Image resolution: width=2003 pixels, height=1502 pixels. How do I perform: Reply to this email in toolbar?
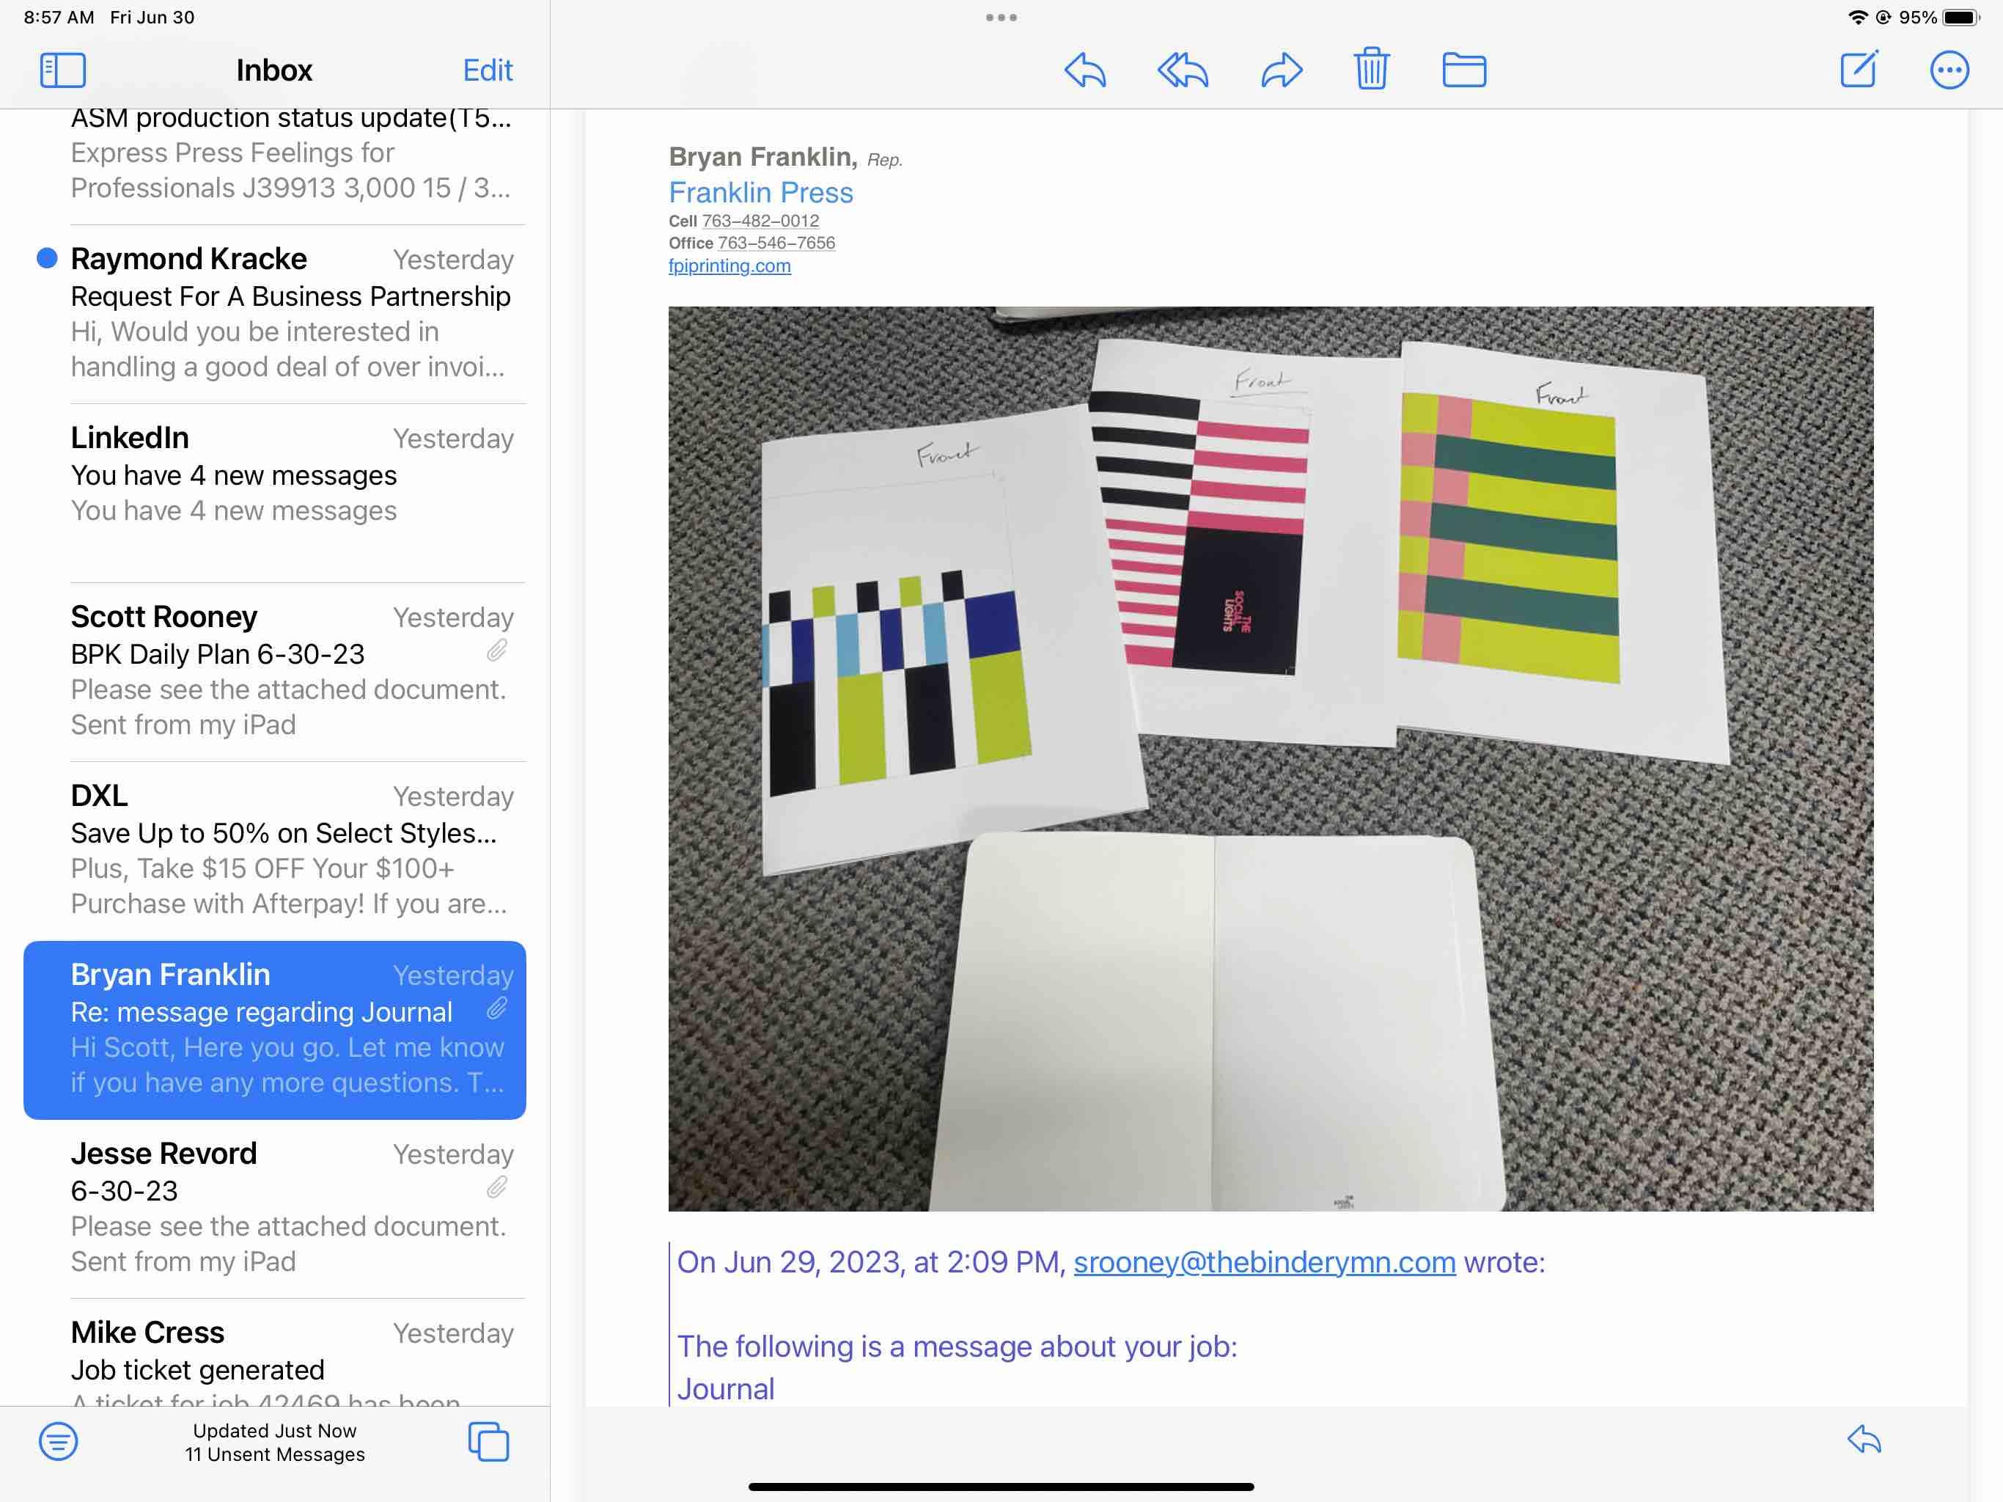pyautogui.click(x=1085, y=70)
